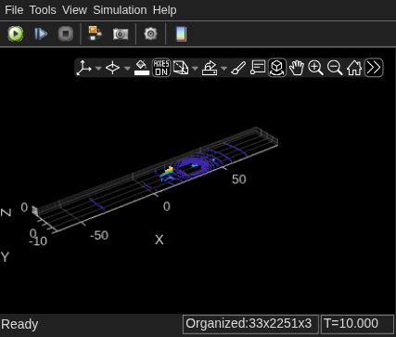
Task: Toggle the AXES ON button
Action: [161, 68]
